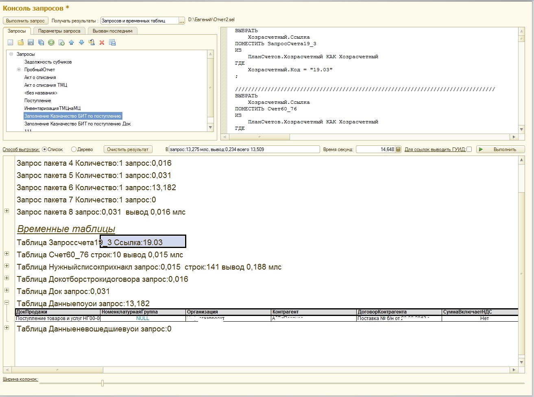Viewport: 534px width, 397px height.
Task: Select Список output mode radio button
Action: (45, 149)
